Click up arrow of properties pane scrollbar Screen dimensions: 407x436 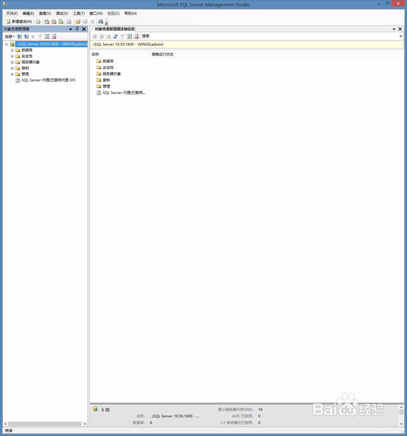[401, 408]
